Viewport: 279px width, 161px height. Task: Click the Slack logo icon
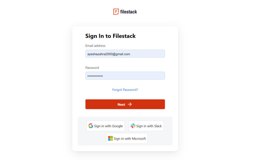[133, 126]
